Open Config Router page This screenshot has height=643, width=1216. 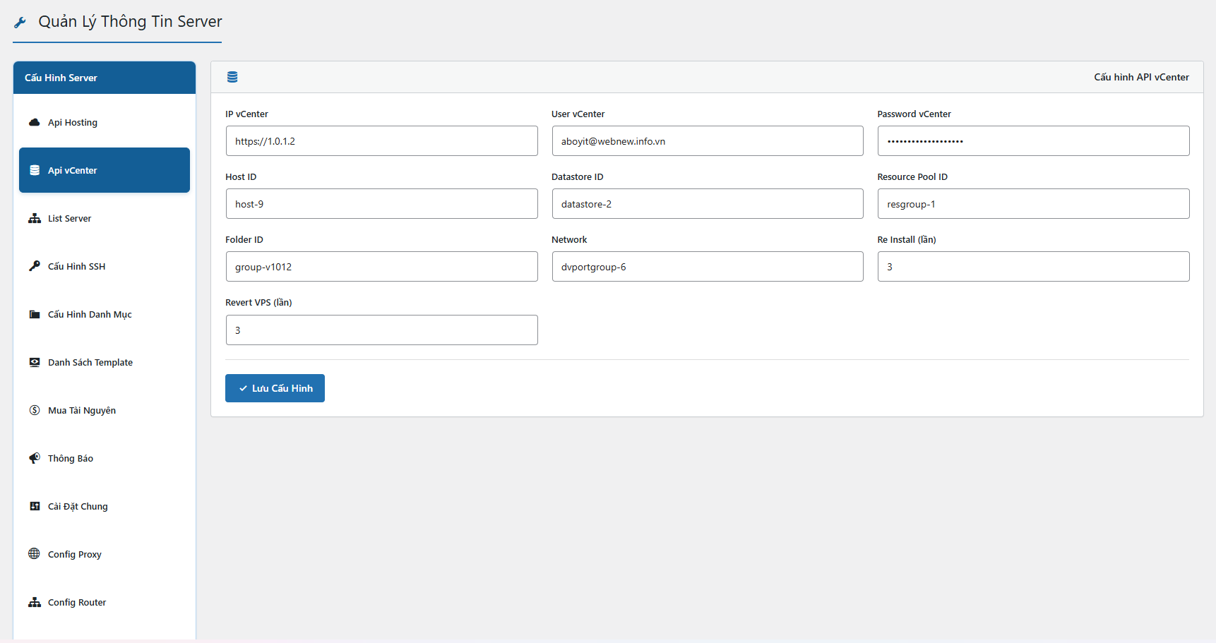point(105,602)
